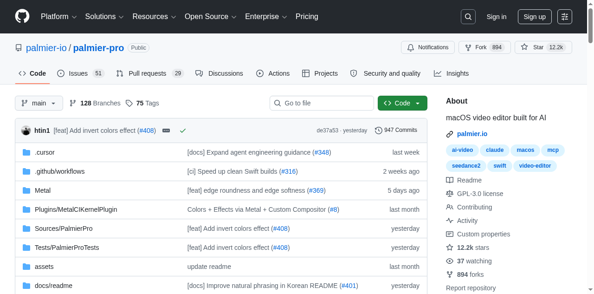Open the Insights tab

(x=451, y=73)
